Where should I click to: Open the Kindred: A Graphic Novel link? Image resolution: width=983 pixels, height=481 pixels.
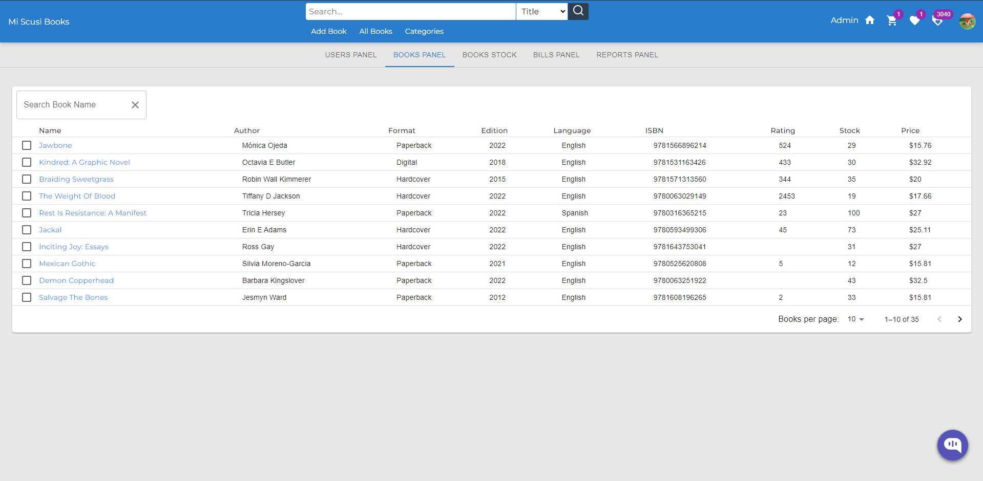pyautogui.click(x=85, y=162)
